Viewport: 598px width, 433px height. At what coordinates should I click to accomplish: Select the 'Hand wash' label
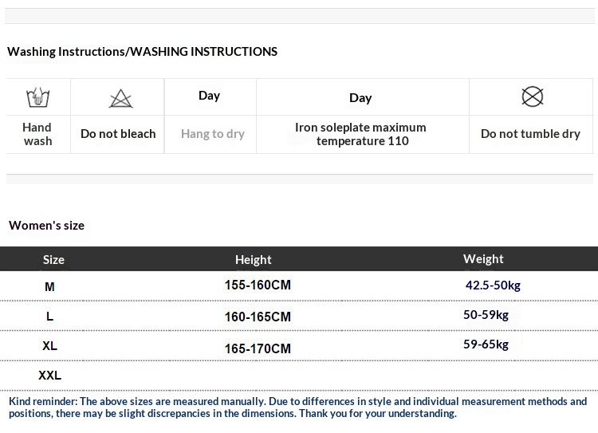pyautogui.click(x=37, y=134)
